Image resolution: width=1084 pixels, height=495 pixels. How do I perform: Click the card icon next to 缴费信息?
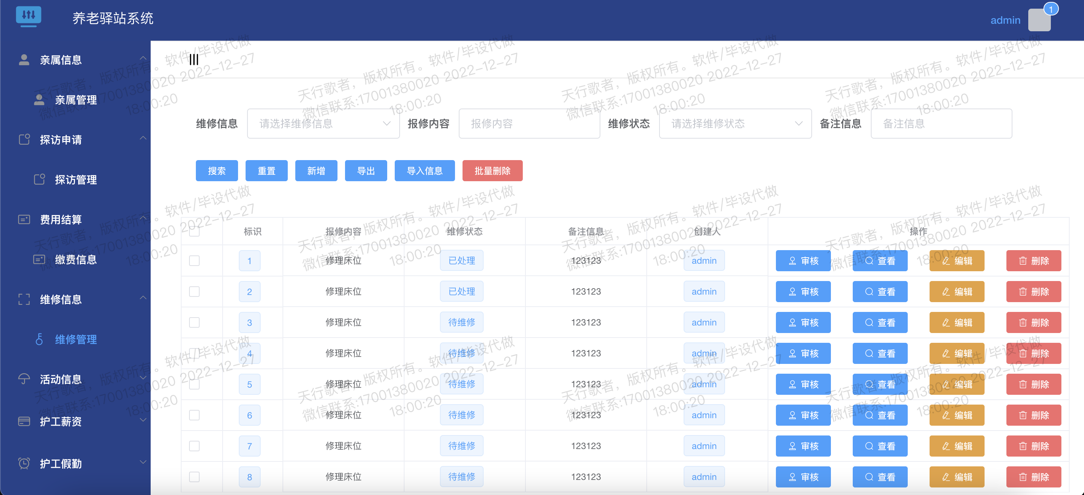[39, 260]
